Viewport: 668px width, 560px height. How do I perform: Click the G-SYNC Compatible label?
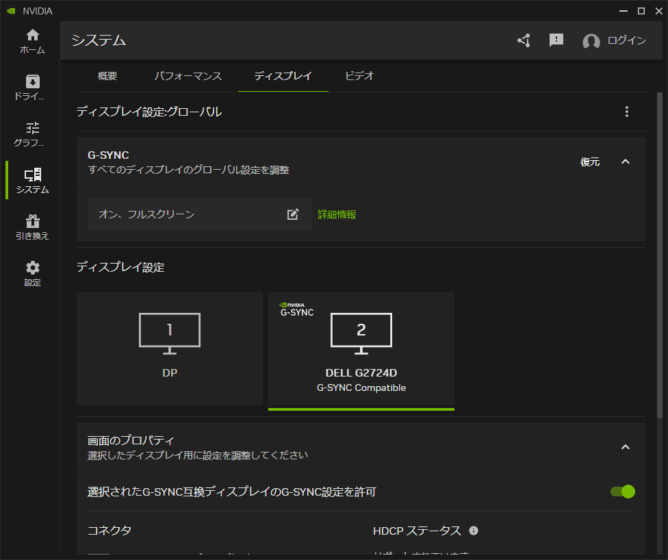point(361,387)
